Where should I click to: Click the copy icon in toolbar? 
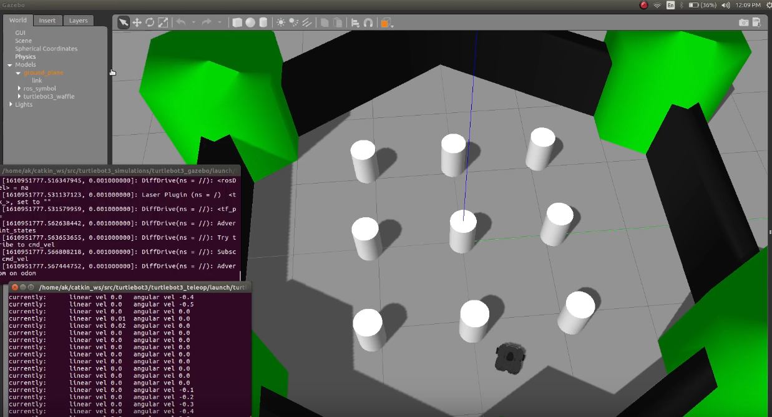coord(325,22)
